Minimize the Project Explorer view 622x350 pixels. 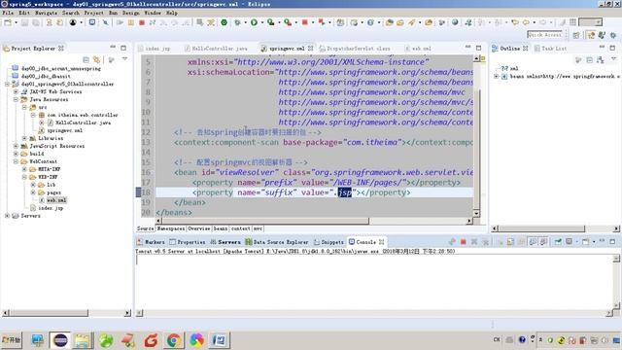[113, 48]
